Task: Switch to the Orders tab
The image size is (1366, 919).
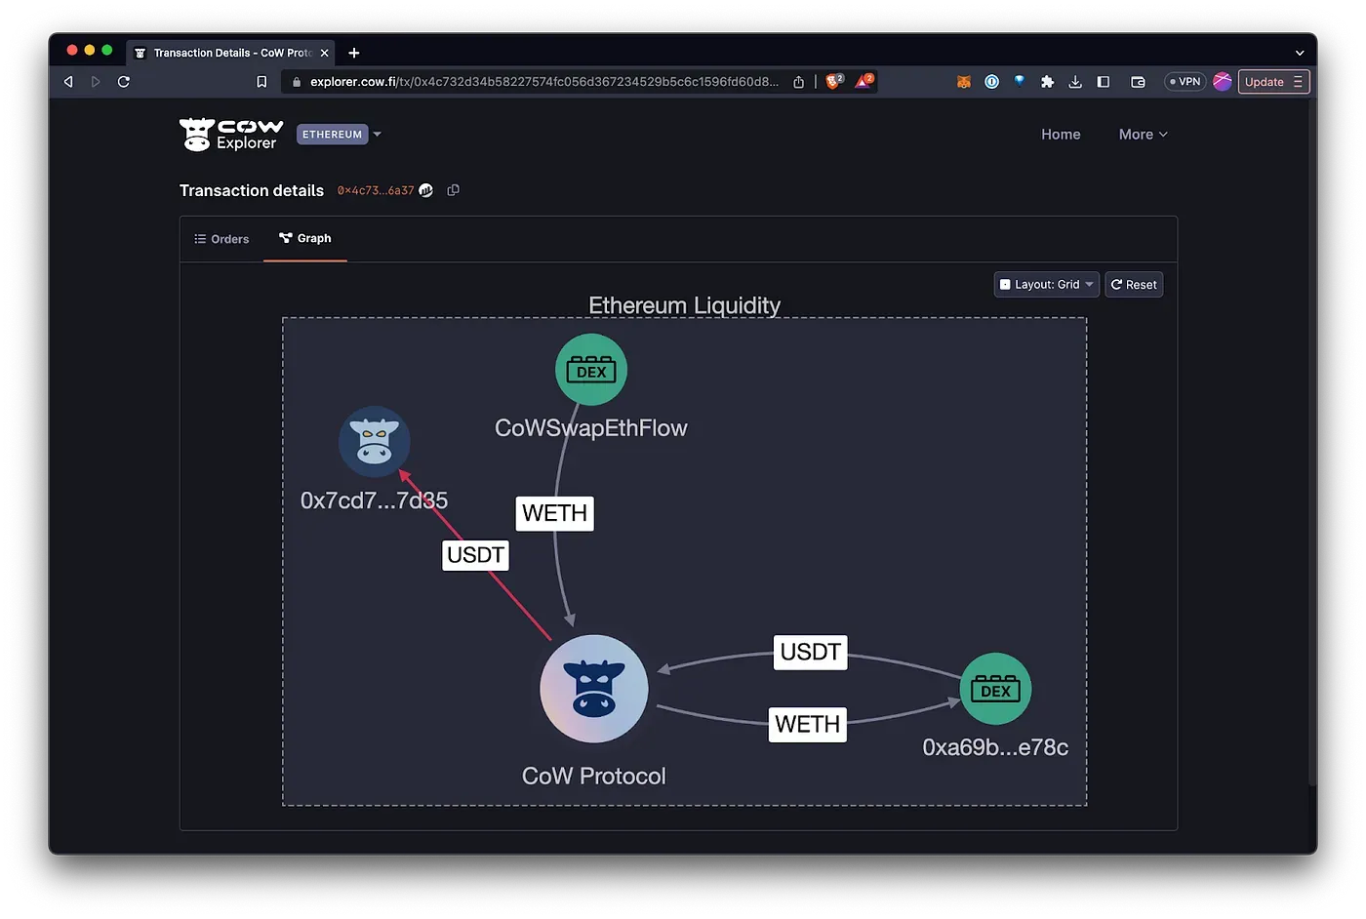Action: point(221,239)
